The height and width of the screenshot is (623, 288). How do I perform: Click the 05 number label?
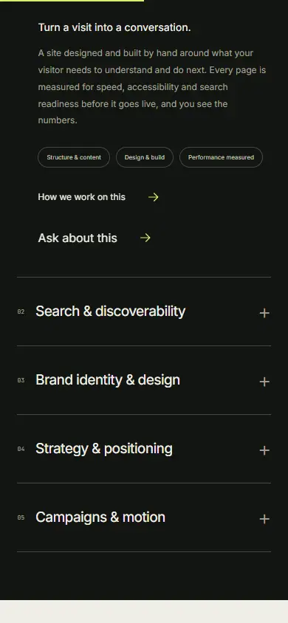21,517
